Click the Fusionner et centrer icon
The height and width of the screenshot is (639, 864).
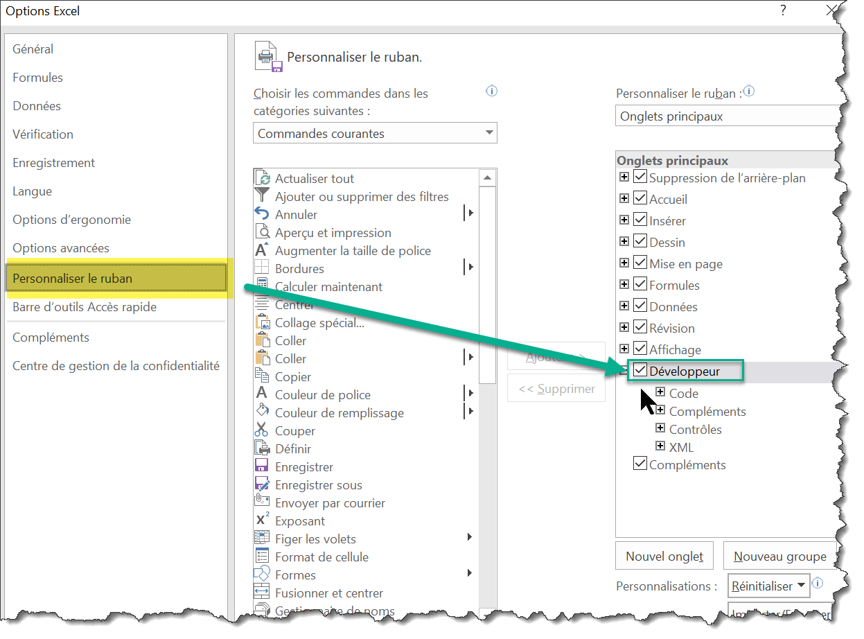[x=262, y=593]
